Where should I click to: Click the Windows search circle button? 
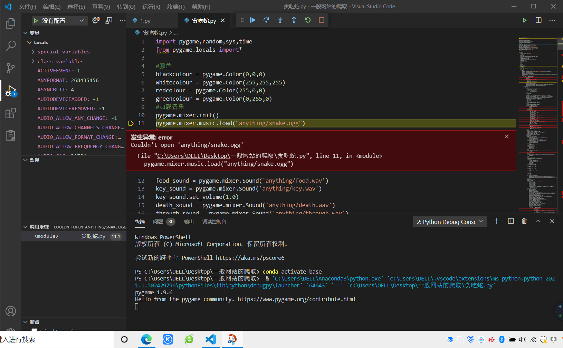[124, 339]
